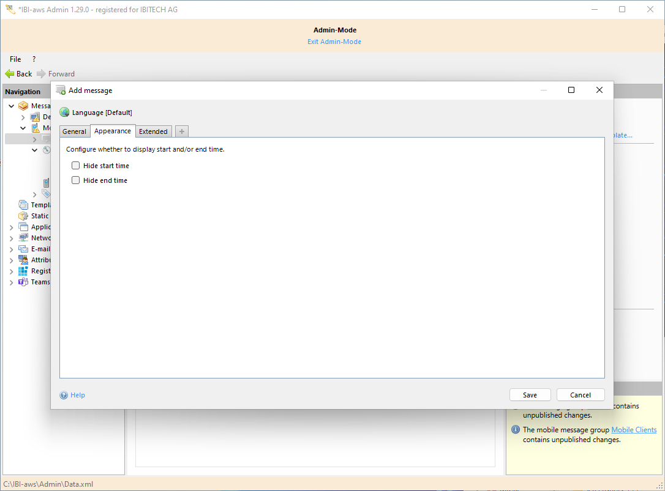Image resolution: width=665 pixels, height=491 pixels.
Task: Add a new tab with plus button
Action: 182,131
